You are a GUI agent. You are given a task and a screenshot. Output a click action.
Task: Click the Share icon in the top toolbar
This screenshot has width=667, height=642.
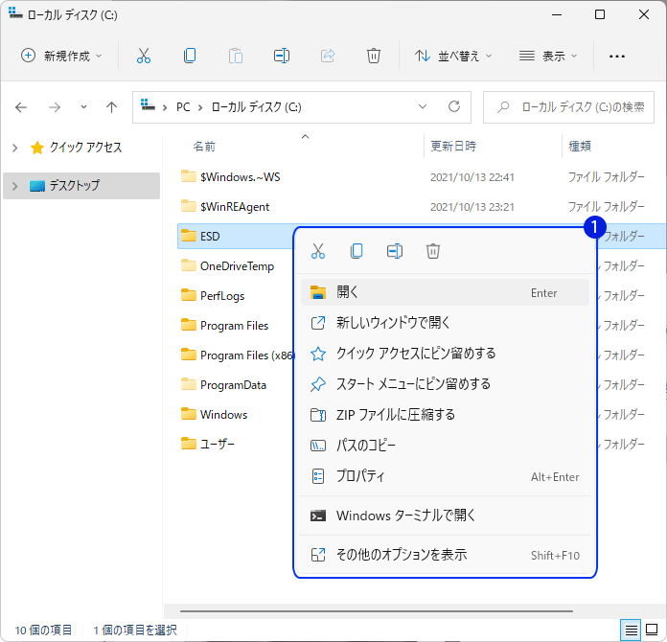[328, 56]
